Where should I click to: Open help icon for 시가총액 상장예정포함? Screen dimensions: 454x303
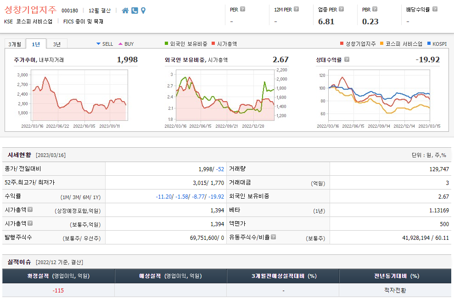(30, 209)
